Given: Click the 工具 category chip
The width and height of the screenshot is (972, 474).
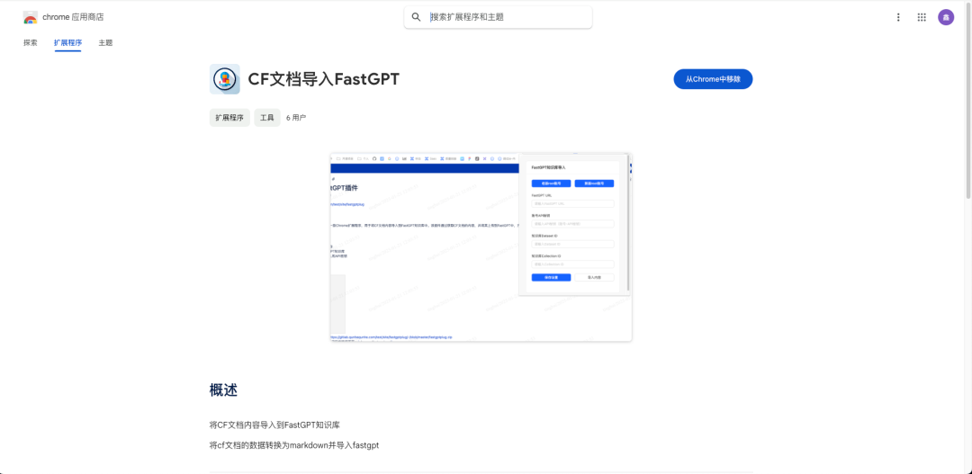Looking at the screenshot, I should pyautogui.click(x=267, y=117).
